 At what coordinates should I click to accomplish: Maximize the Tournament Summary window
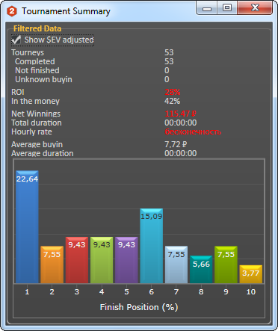point(226,8)
